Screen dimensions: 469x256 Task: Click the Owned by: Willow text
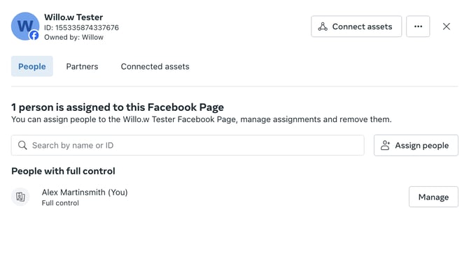click(74, 37)
